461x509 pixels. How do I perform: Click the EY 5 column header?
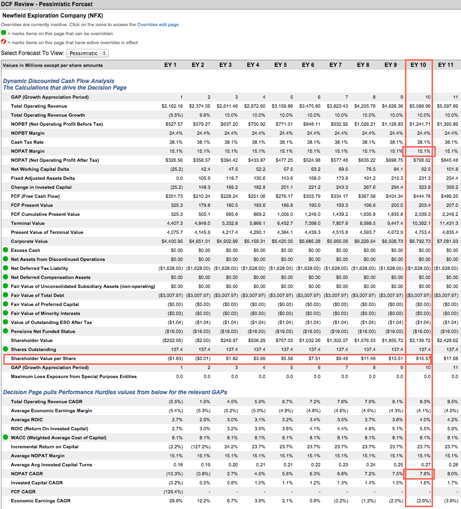281,65
